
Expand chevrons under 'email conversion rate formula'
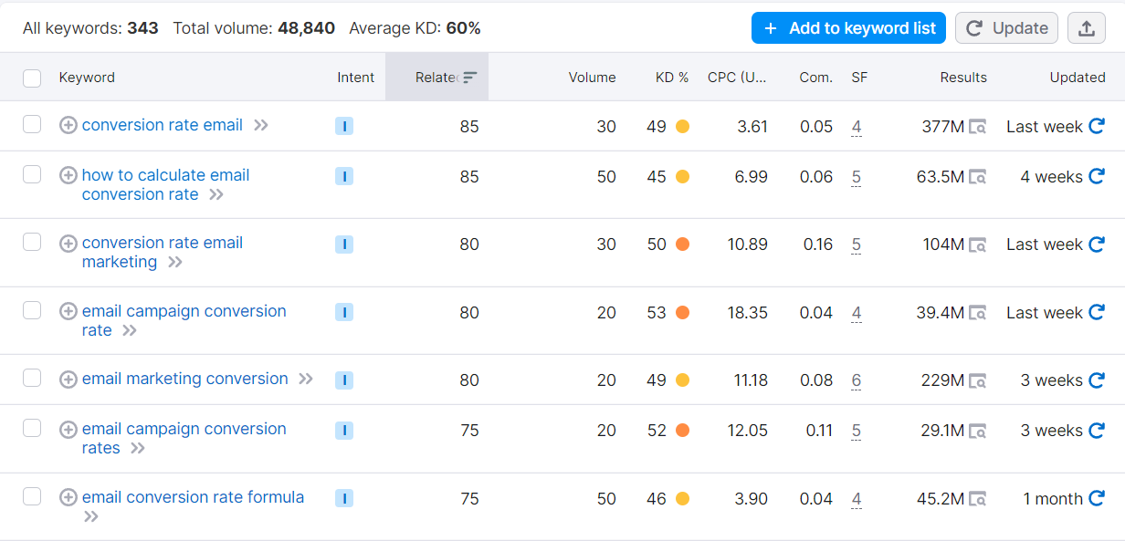point(90,517)
